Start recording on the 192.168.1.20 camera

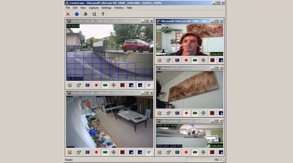tap(96, 85)
